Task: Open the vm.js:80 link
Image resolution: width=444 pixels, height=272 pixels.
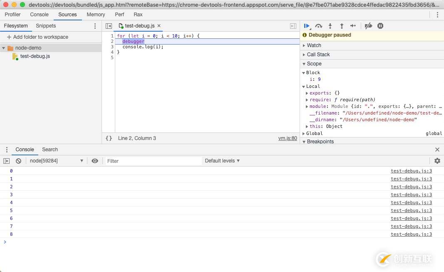Action: click(x=288, y=138)
